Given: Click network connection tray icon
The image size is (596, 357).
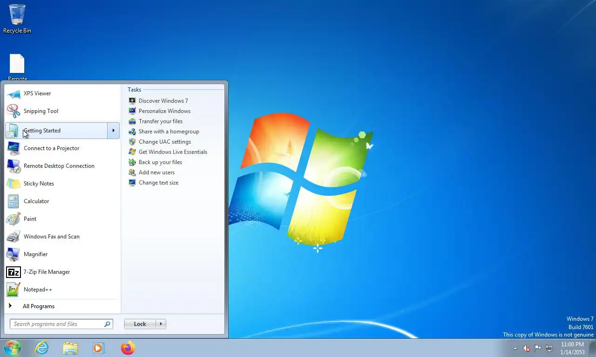Looking at the screenshot, I should (549, 348).
